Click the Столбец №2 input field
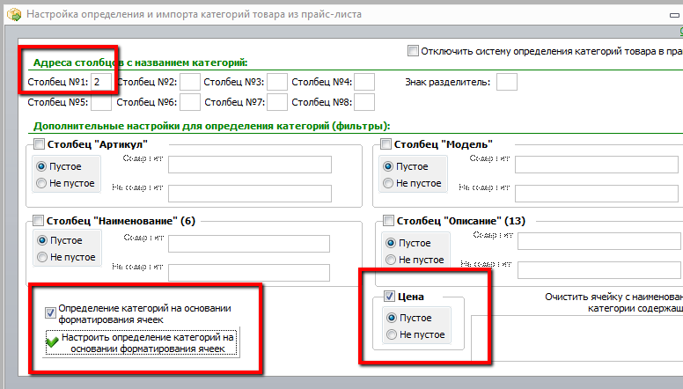The image size is (683, 389). click(190, 82)
